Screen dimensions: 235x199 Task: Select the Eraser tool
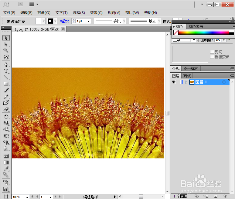pos(6,109)
